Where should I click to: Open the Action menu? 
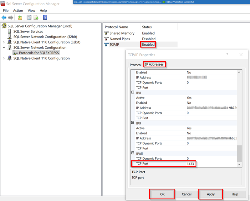pos(18,11)
